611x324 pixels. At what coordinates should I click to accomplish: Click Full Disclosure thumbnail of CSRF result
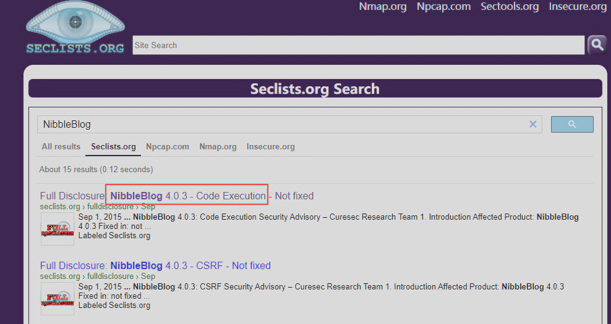coord(58,299)
